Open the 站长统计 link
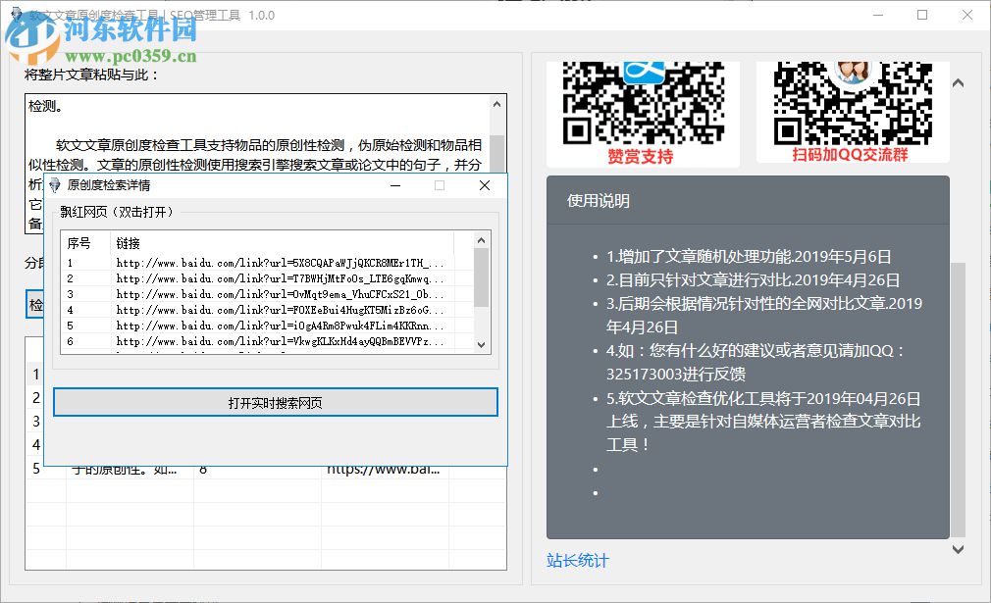The height and width of the screenshot is (603, 991). pos(577,560)
